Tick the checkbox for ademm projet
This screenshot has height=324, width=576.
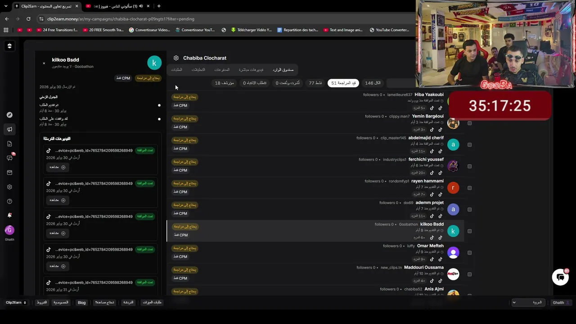click(469, 210)
